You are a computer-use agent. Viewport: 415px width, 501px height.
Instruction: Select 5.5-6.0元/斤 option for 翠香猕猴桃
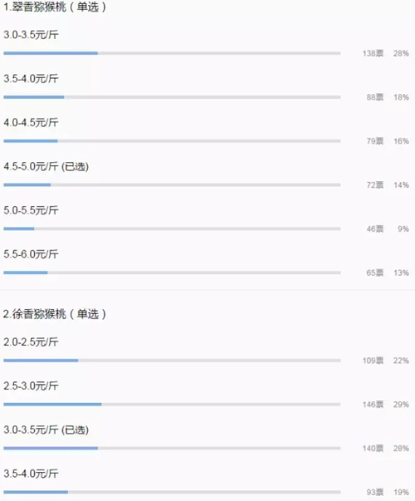[31, 254]
